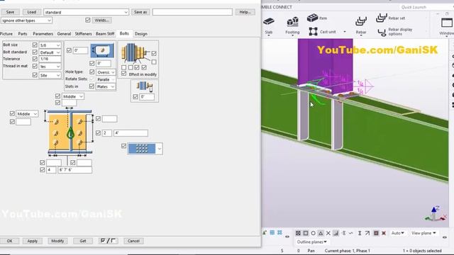Switch to the Parts tab
The width and height of the screenshot is (454, 255).
[x=23, y=34]
